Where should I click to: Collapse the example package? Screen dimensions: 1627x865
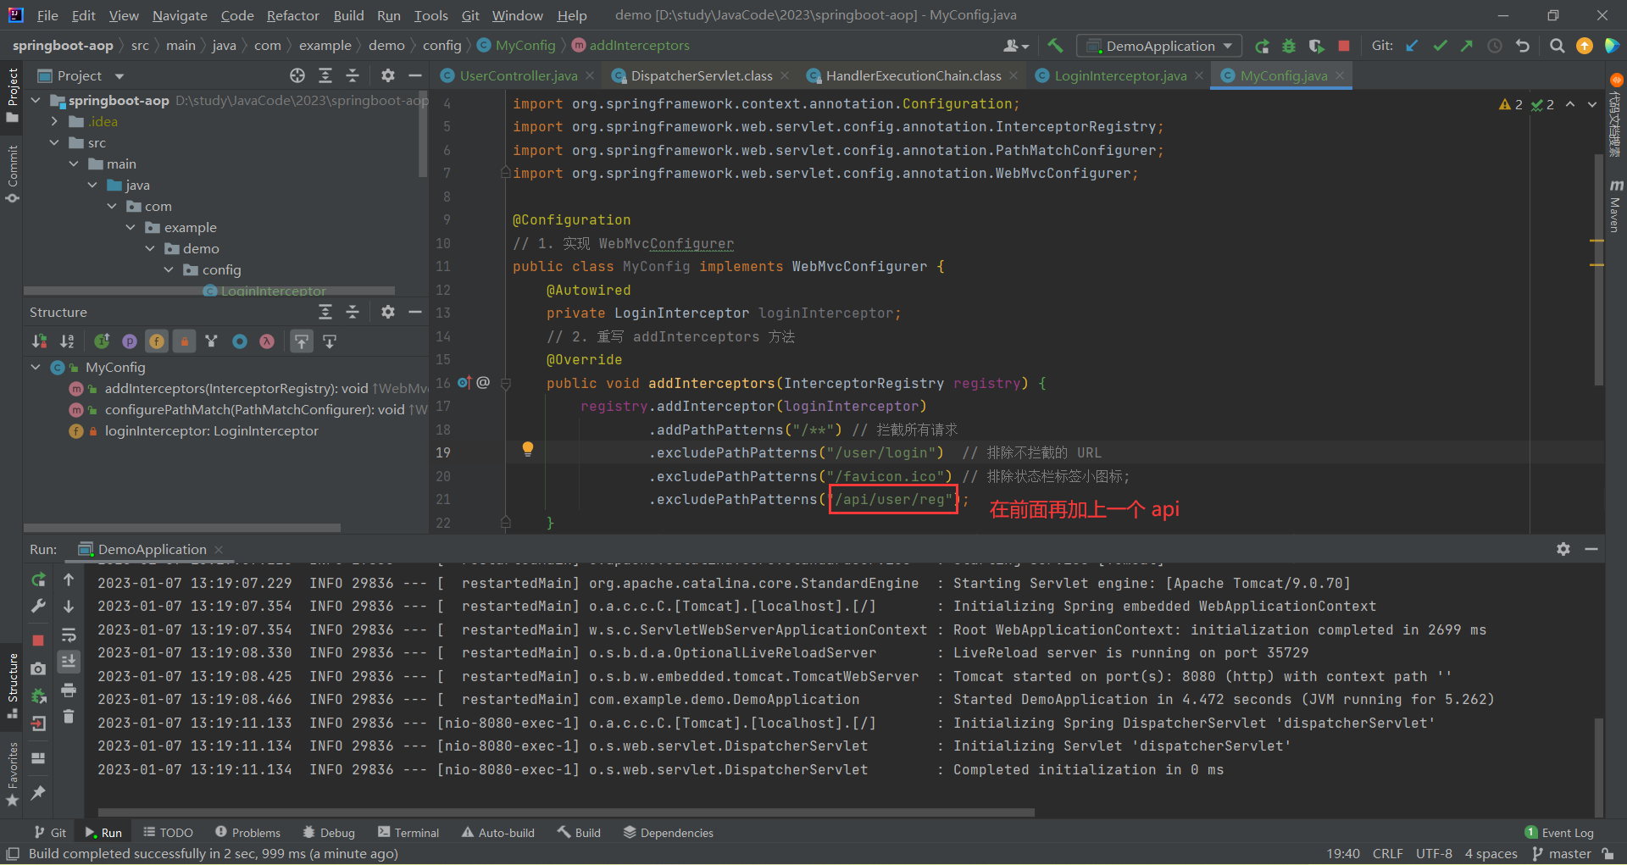pos(130,227)
